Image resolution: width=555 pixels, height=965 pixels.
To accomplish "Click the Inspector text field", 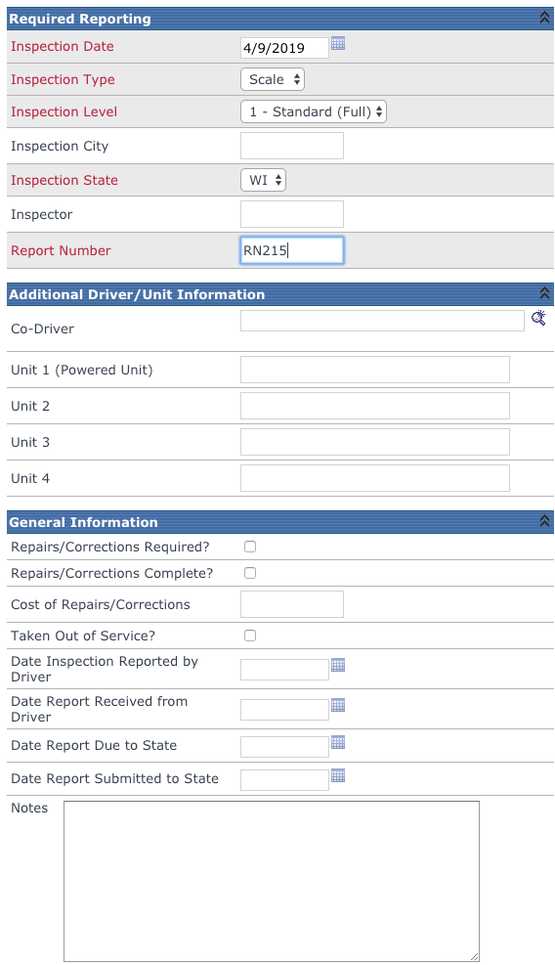I will [x=291, y=214].
